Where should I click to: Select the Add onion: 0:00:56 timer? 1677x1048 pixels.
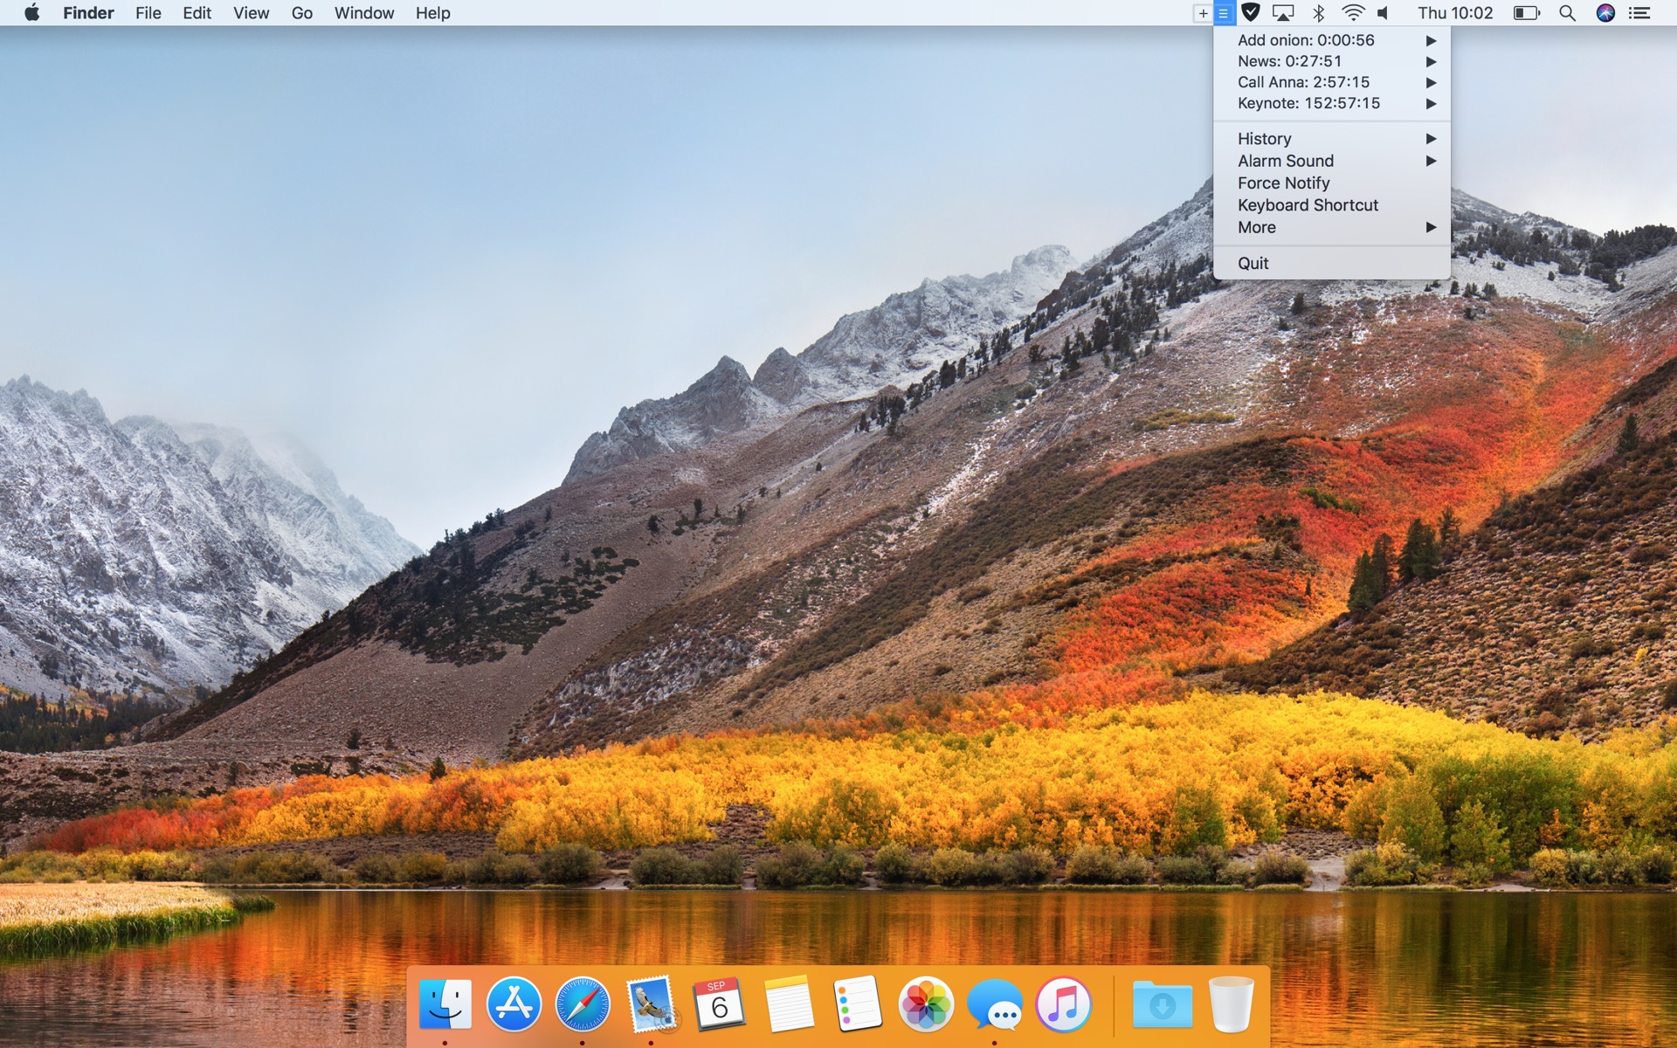click(x=1332, y=40)
